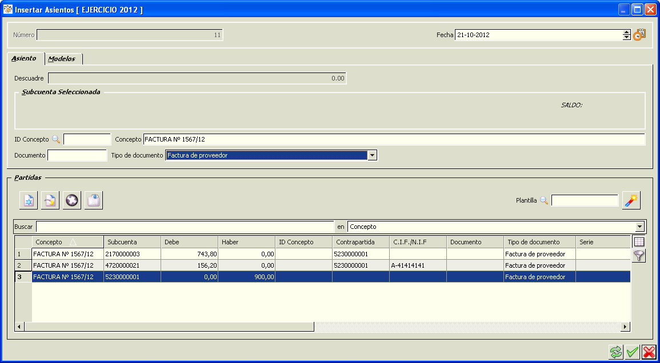Click the Buscar search field
Viewport: 660px width, 363px height.
[185, 227]
